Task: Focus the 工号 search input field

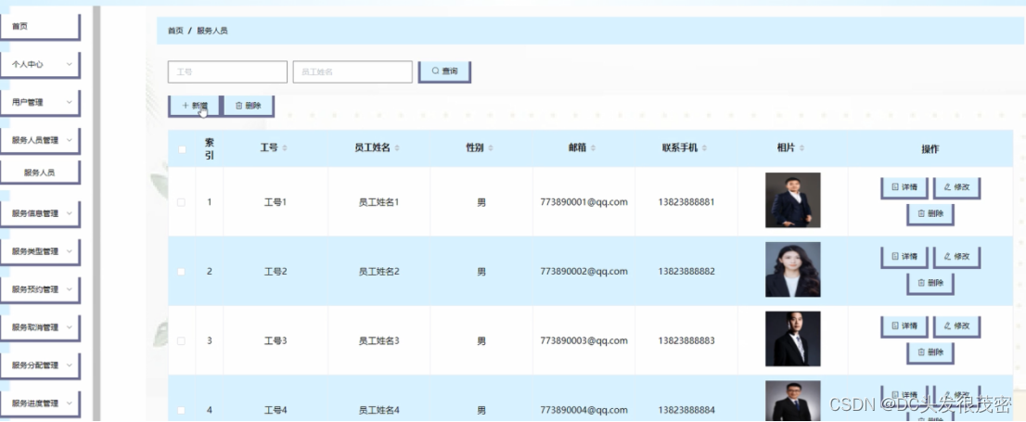Action: click(x=227, y=72)
